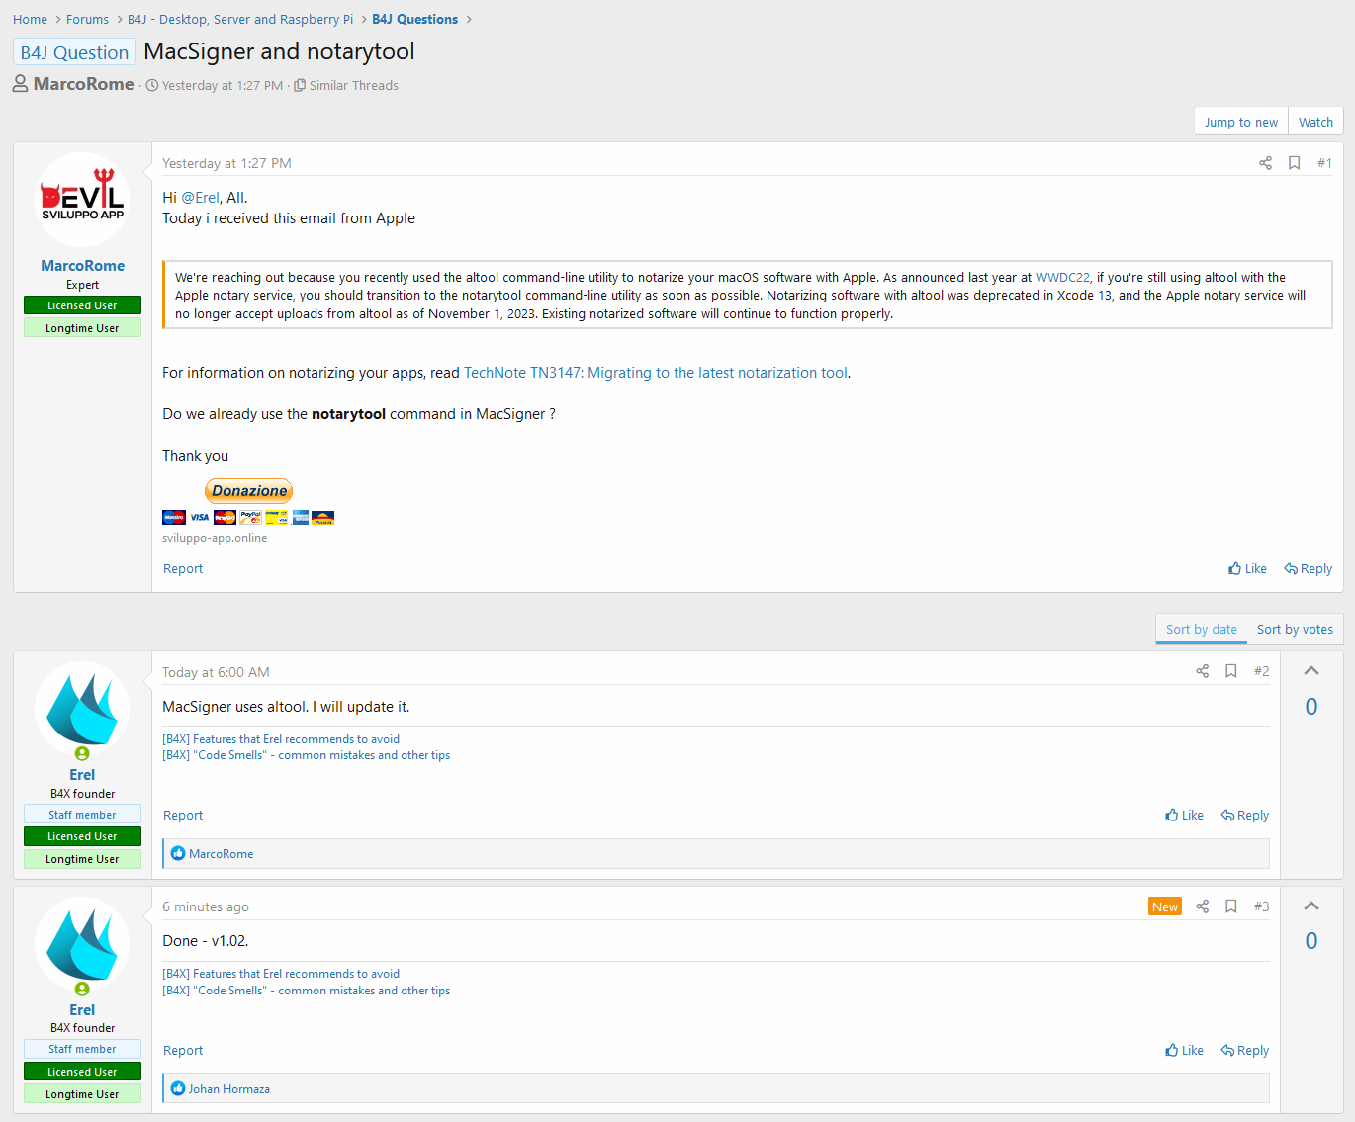Open Johan Hormaza in post #3 likes bar
The image size is (1355, 1122).
228,1089
